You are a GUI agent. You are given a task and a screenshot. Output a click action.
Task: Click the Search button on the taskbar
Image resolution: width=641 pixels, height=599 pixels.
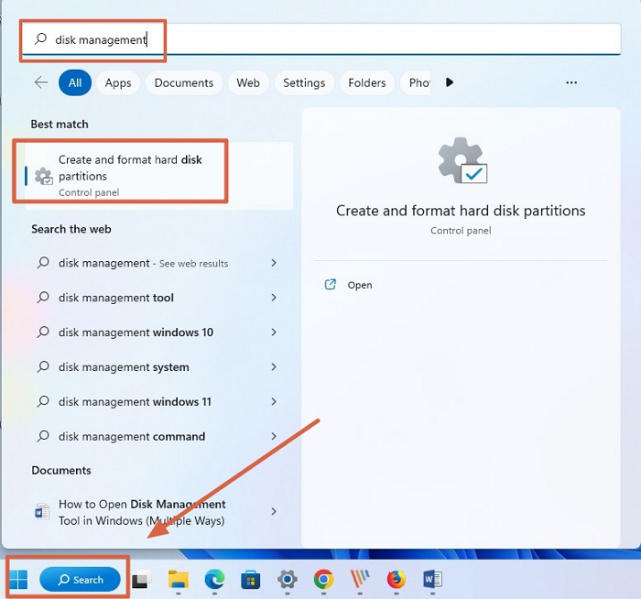(x=81, y=580)
